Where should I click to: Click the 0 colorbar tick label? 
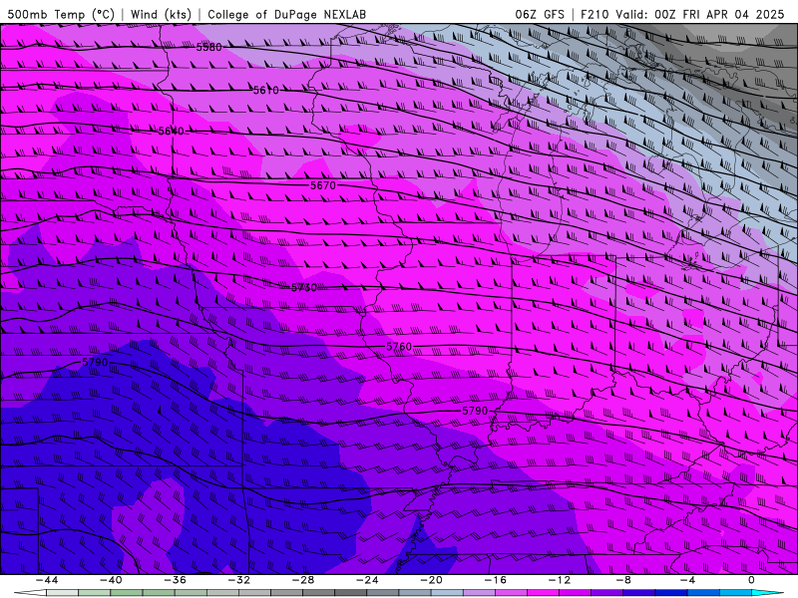[752, 580]
